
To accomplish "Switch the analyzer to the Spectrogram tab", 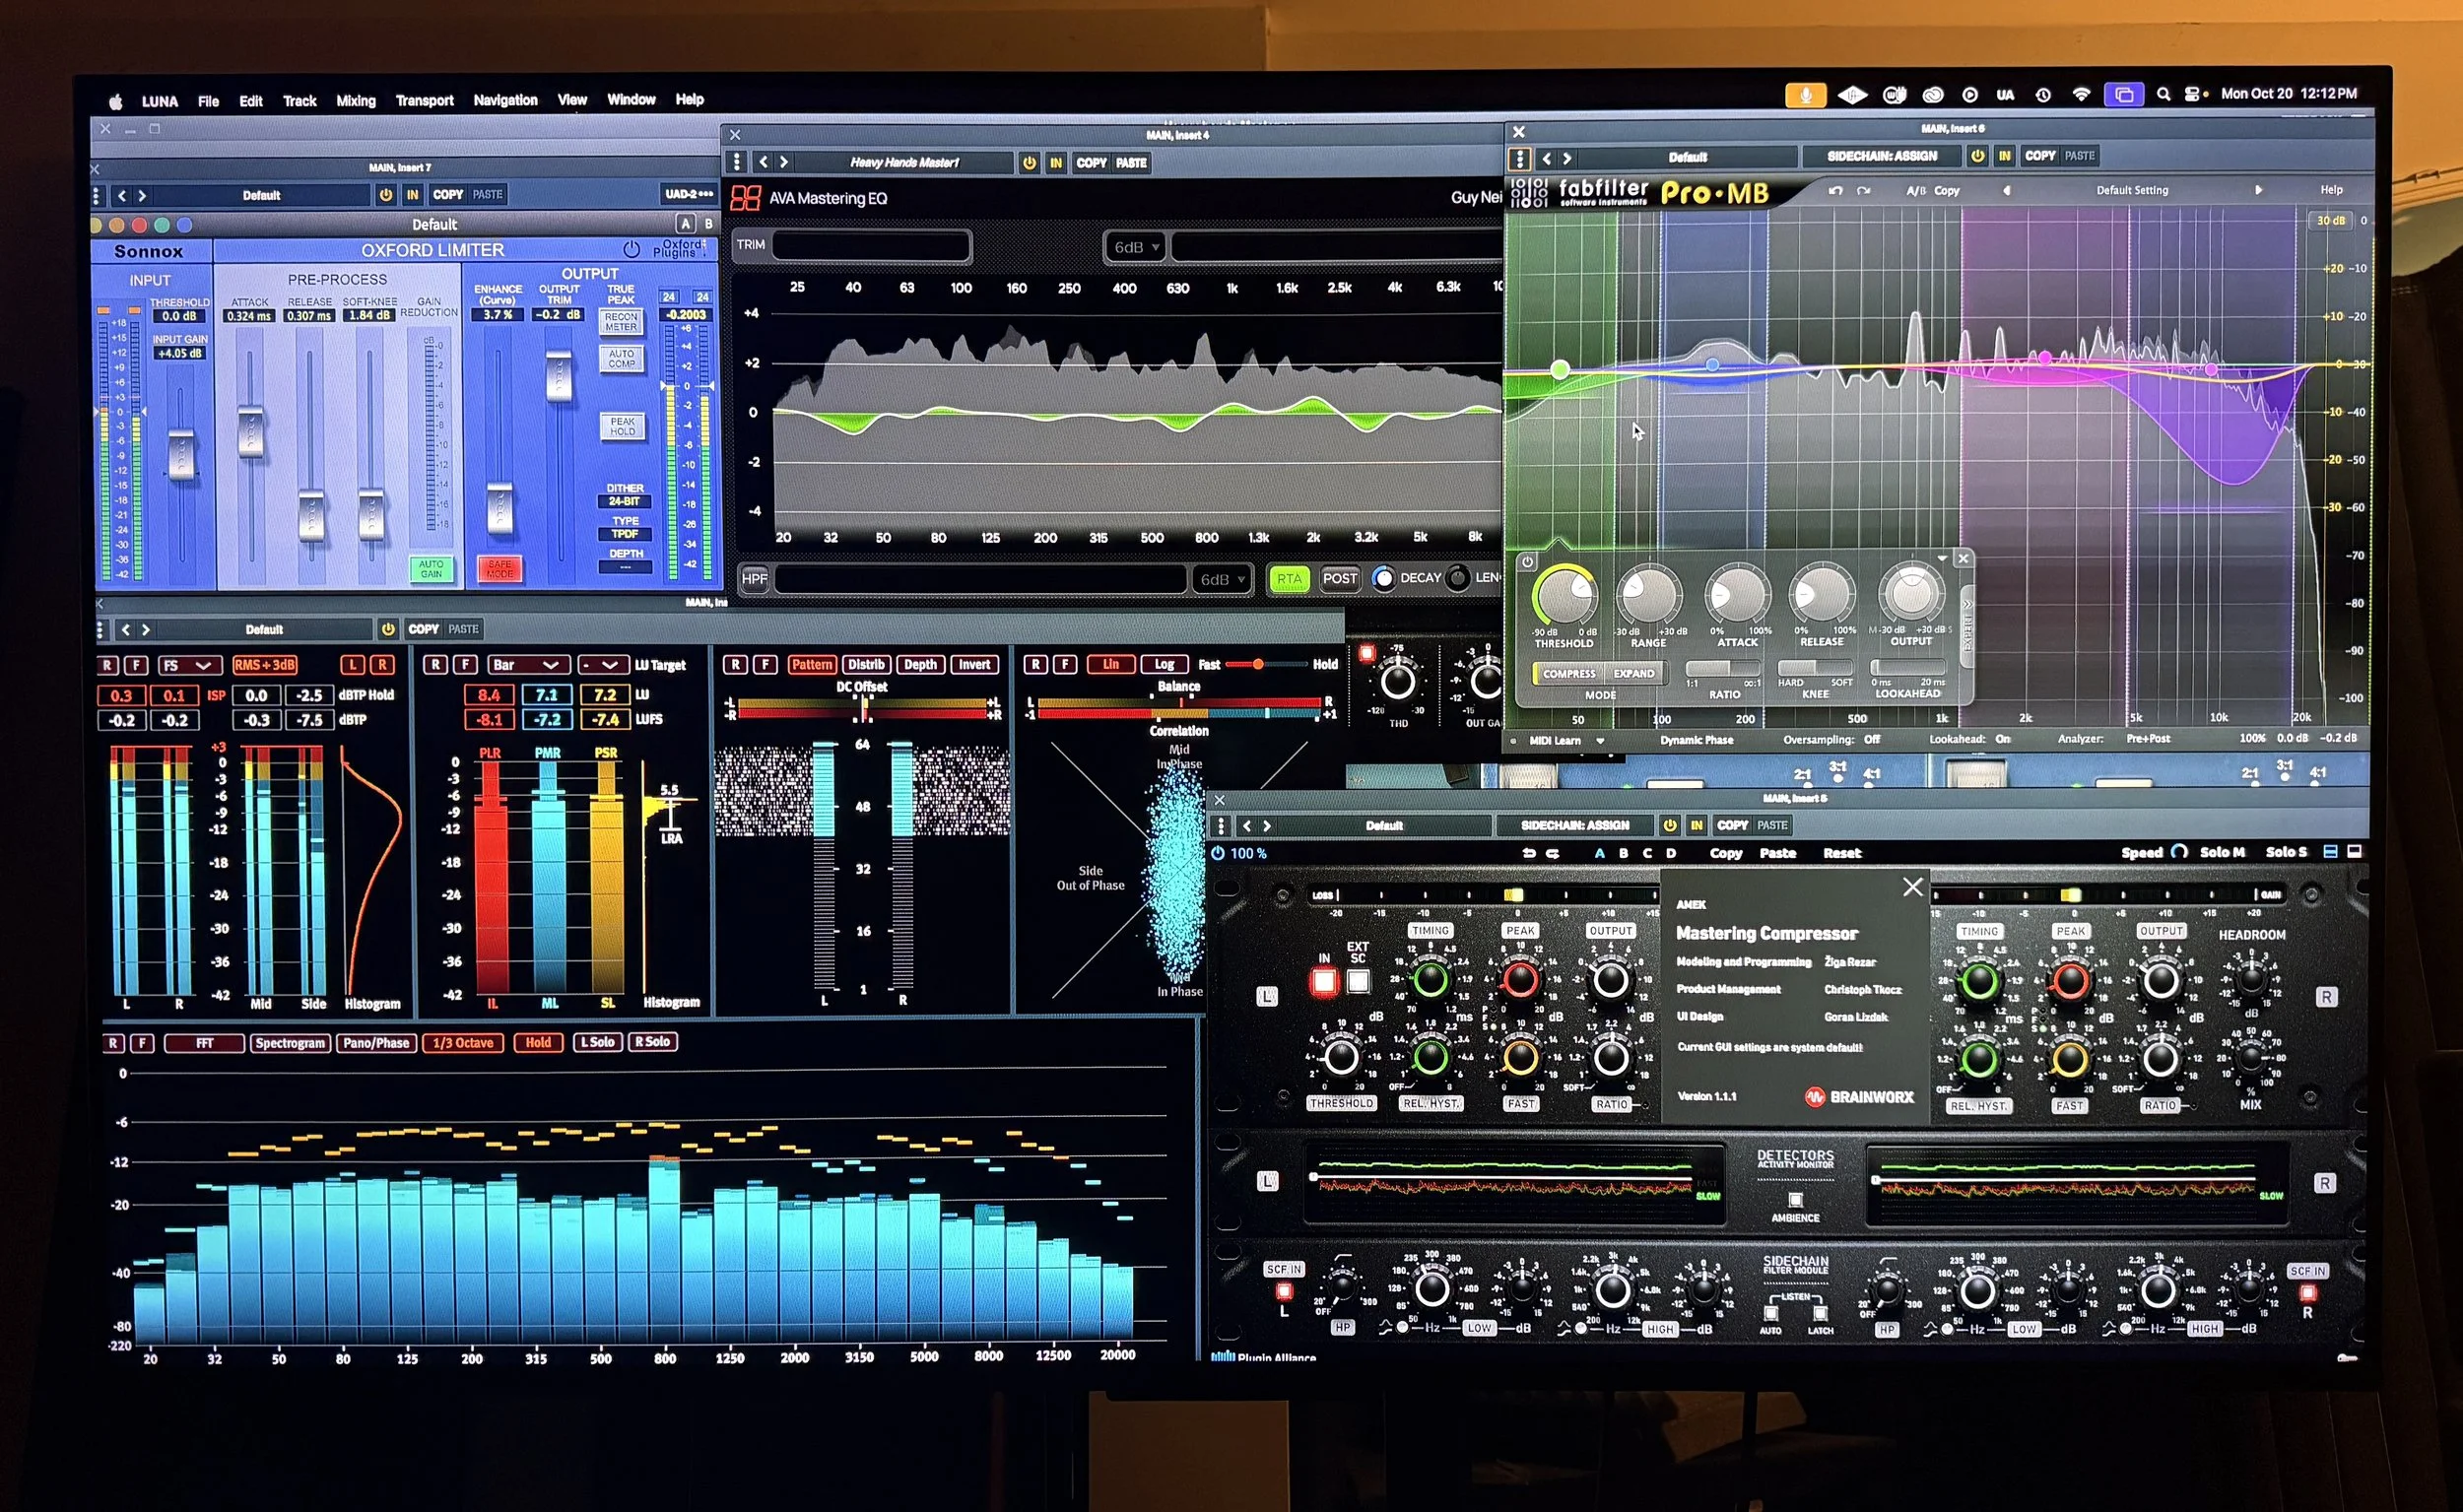I will point(291,1043).
